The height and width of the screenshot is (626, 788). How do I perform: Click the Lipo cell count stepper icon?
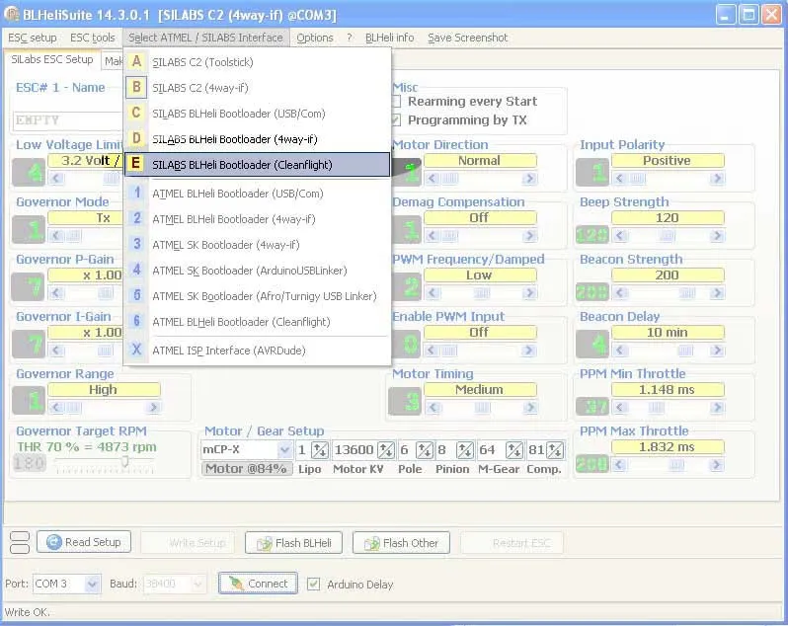(319, 450)
